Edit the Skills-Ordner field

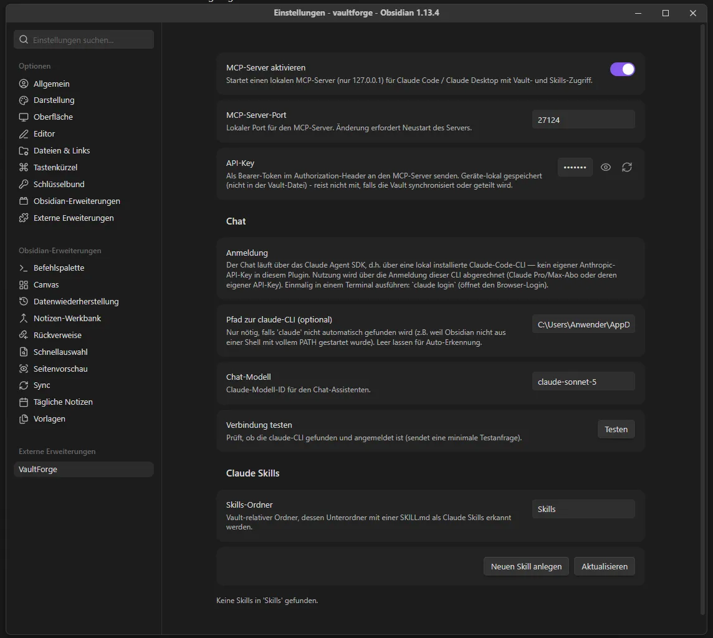[x=583, y=510]
